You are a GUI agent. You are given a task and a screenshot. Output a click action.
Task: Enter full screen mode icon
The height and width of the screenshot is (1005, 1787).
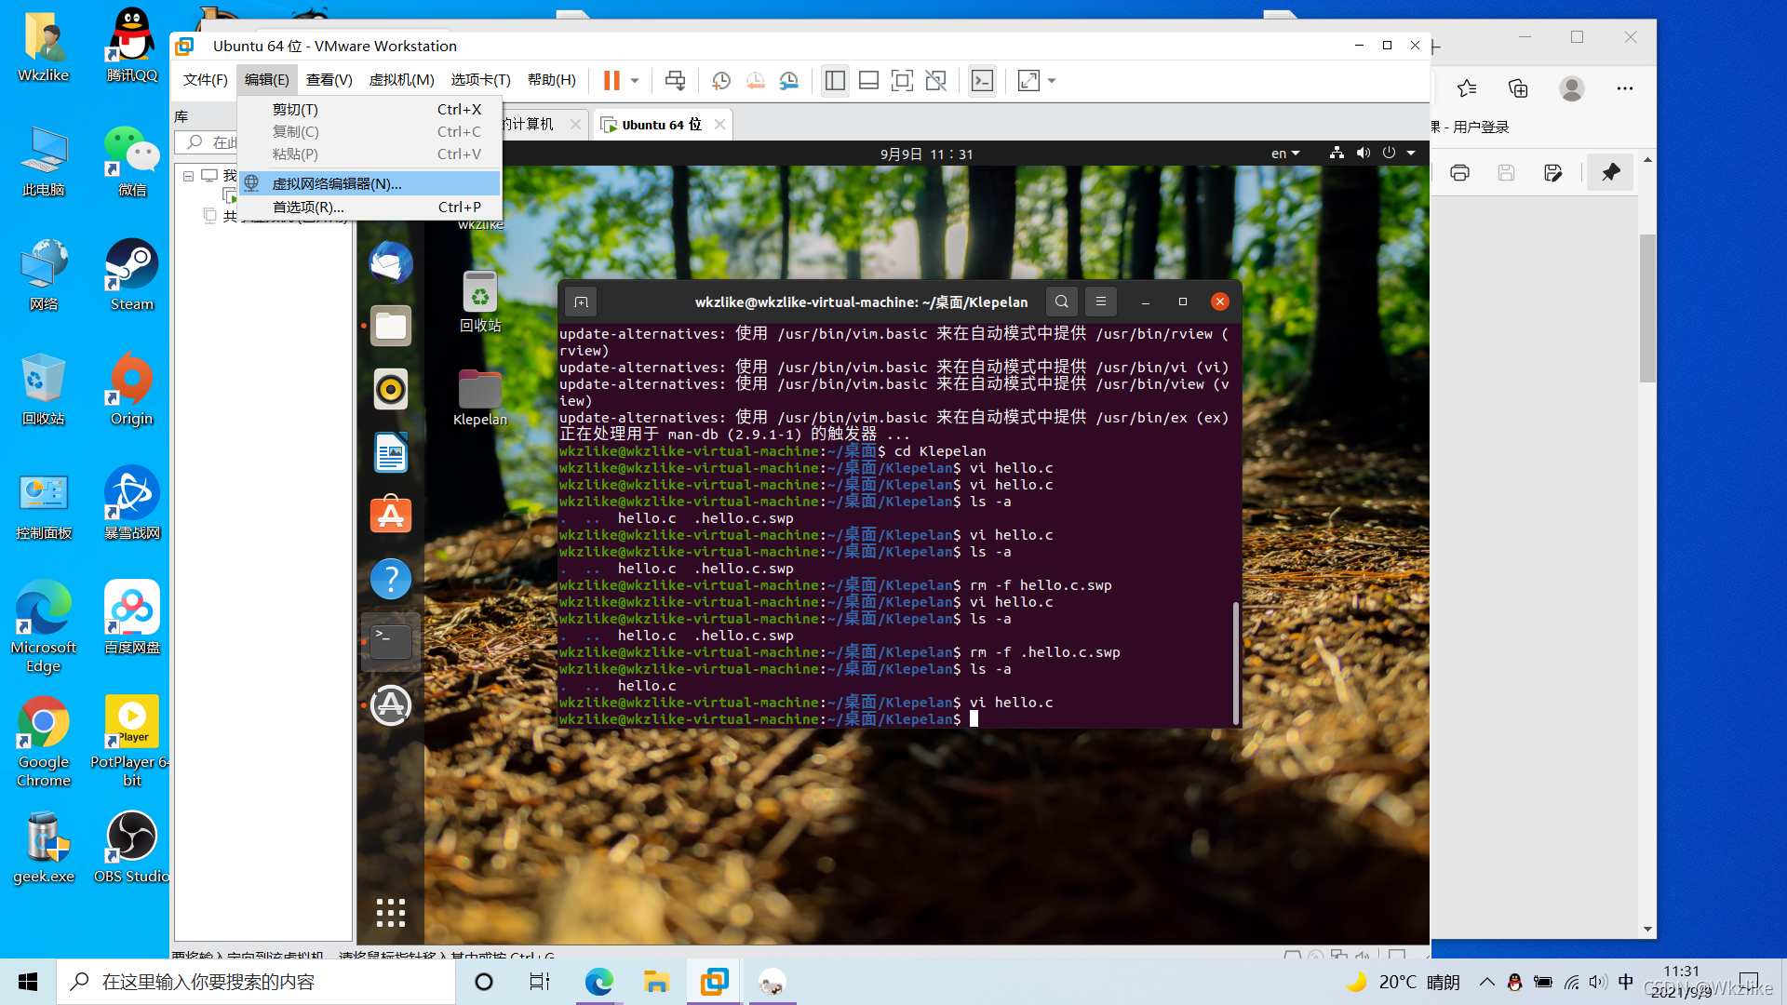click(x=902, y=81)
